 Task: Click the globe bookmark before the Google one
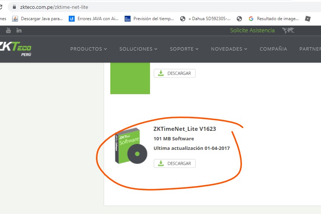point(239,19)
